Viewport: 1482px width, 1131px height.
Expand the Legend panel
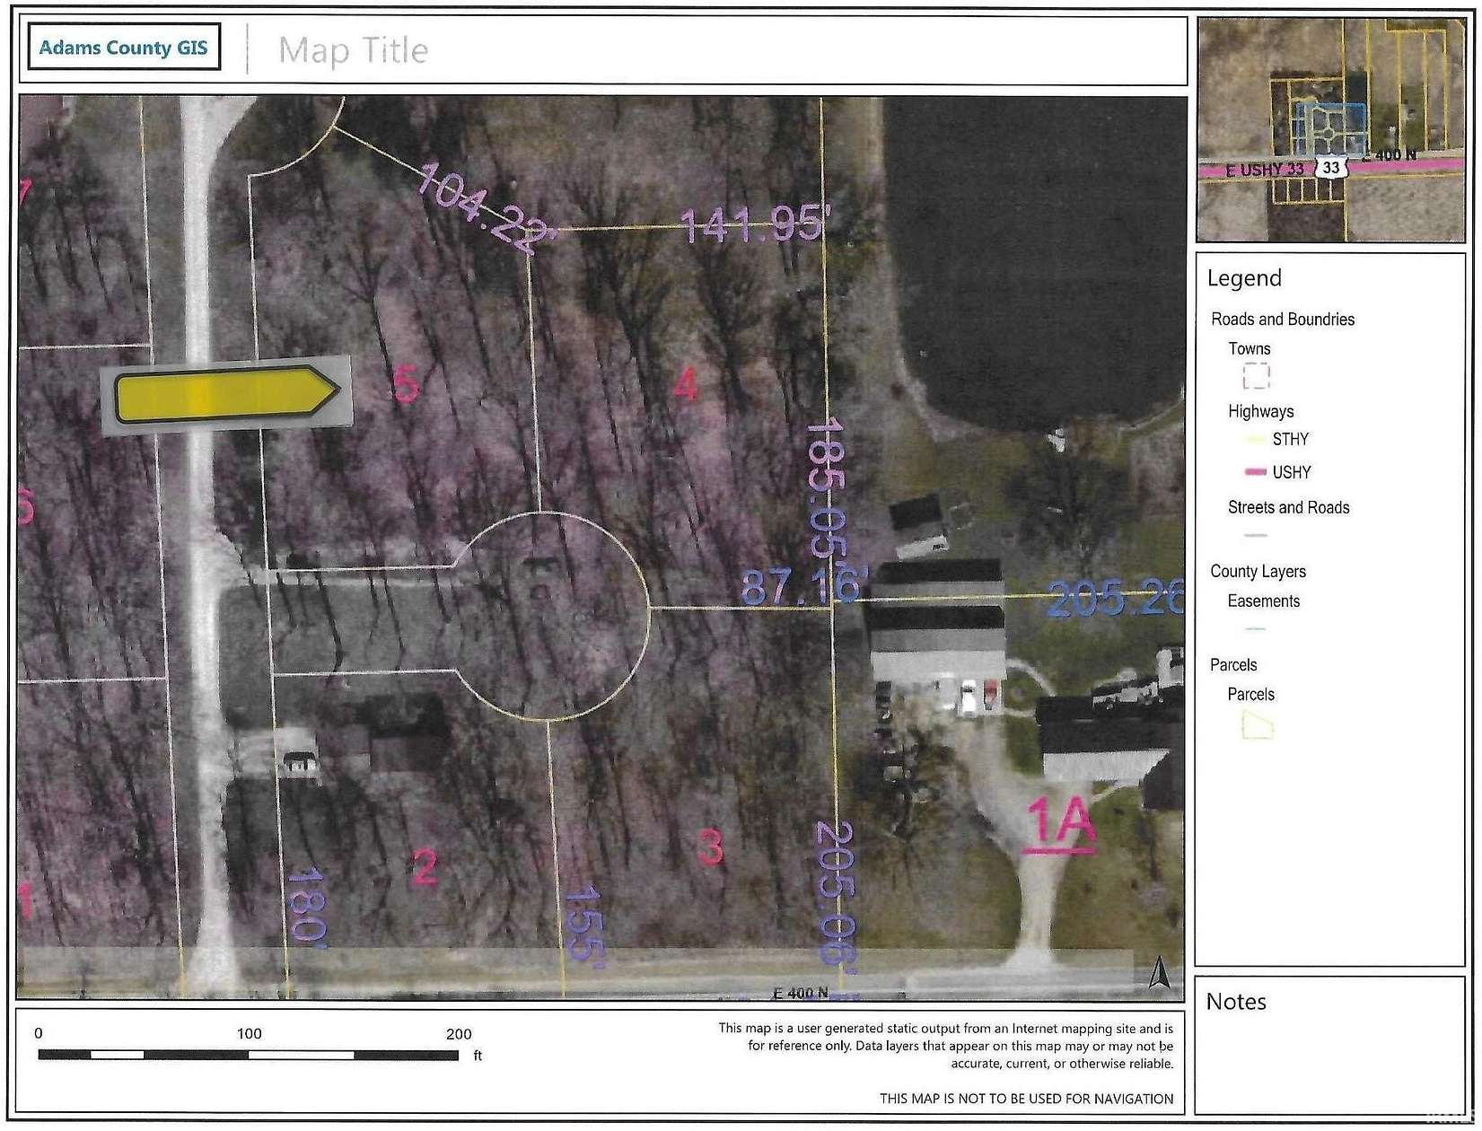(1245, 277)
